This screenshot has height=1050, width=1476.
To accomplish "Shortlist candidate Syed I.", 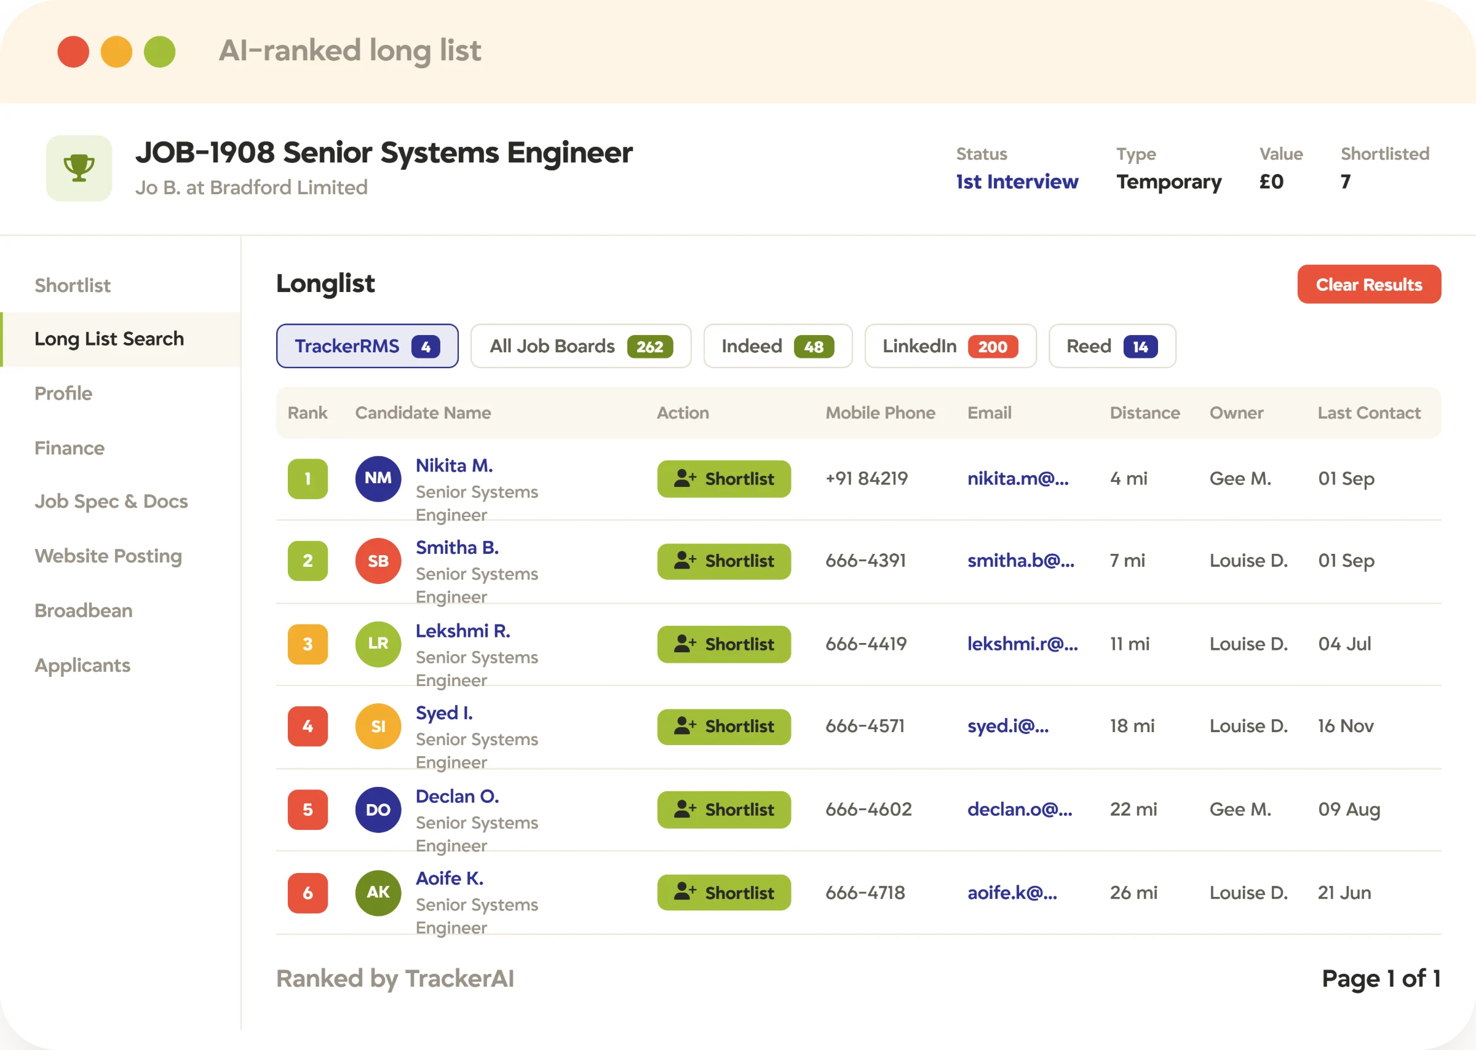I will (724, 727).
